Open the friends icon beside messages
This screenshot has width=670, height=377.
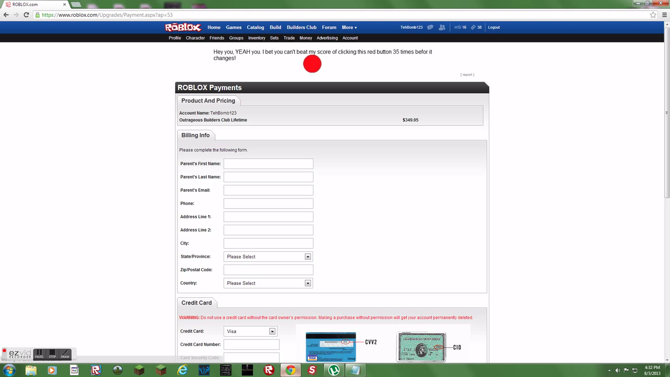click(442, 27)
